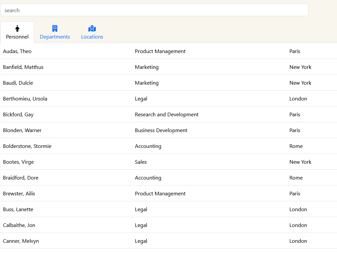This screenshot has width=337, height=253.
Task: Select the Audas, Theo row
Action: [17, 51]
